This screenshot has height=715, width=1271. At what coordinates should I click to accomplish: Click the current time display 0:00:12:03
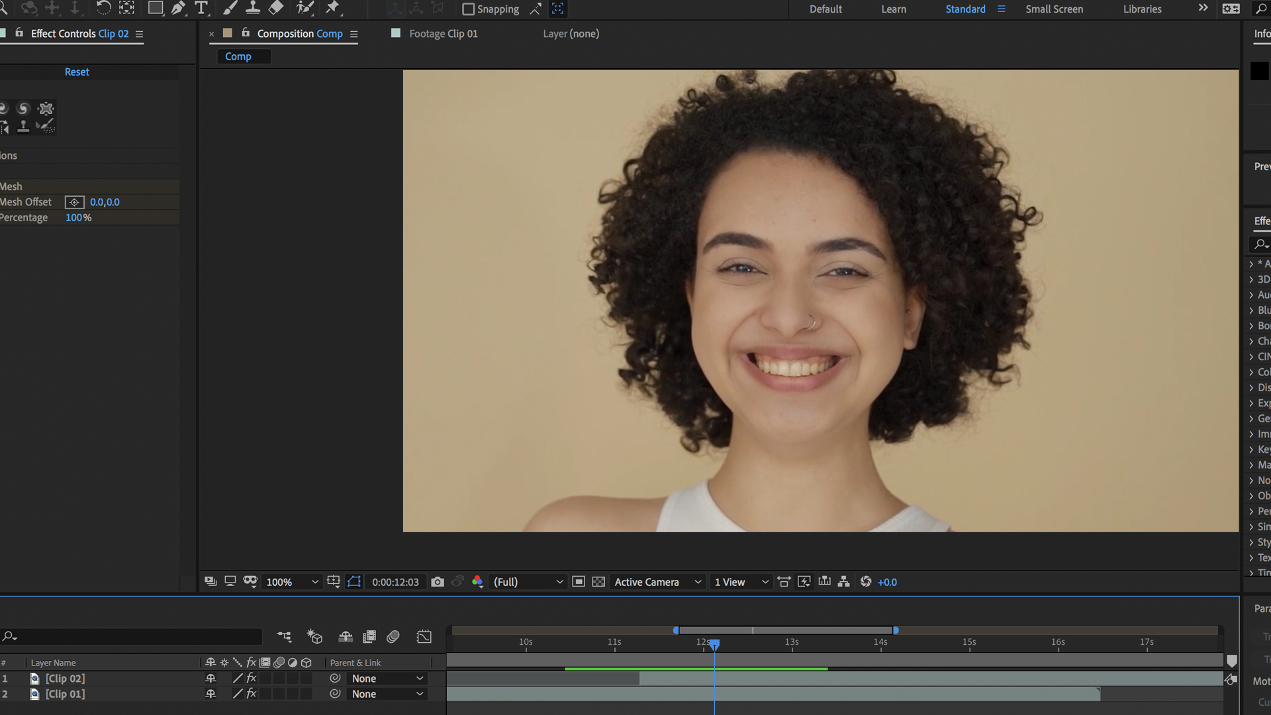(x=395, y=582)
